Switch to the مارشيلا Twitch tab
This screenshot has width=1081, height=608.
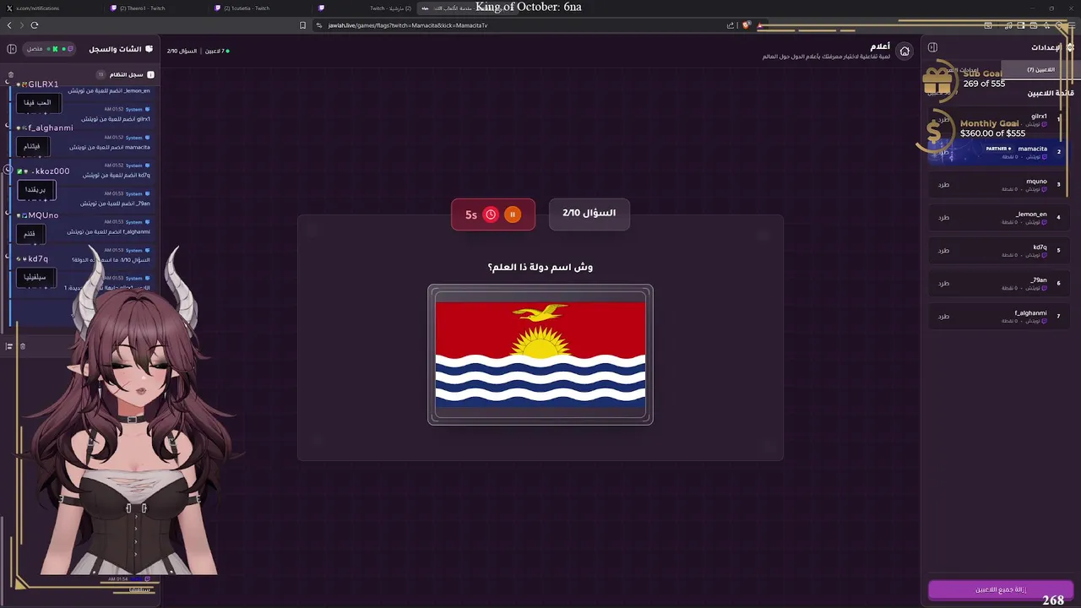tap(365, 8)
